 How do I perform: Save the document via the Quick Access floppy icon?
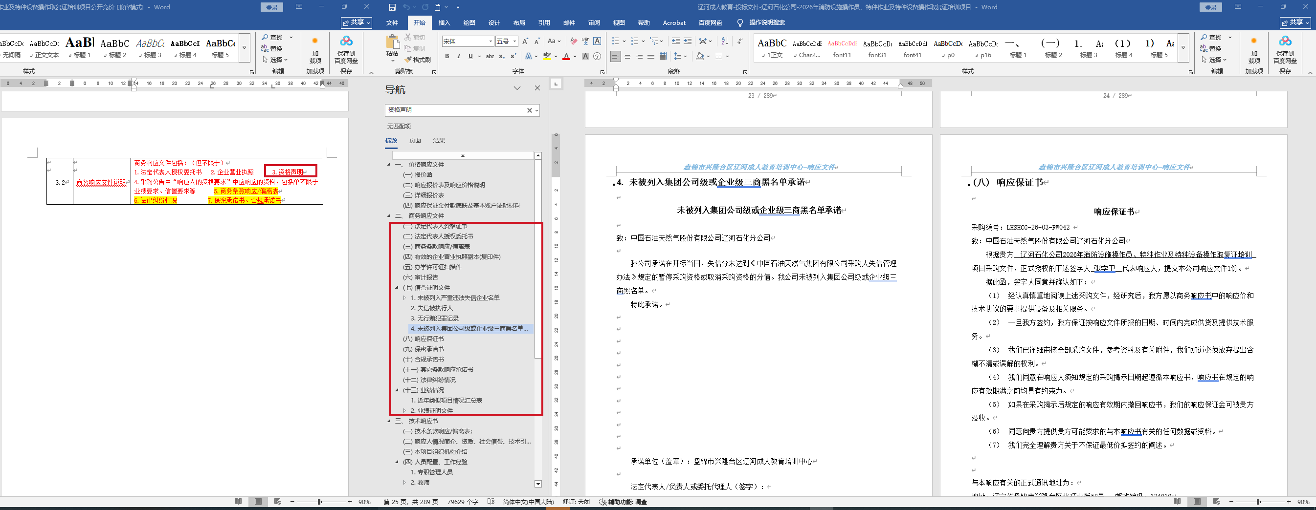click(392, 7)
